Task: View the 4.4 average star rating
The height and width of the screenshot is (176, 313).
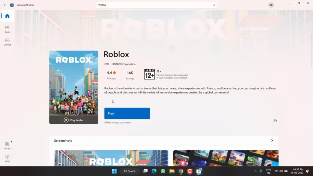Action: click(x=111, y=75)
